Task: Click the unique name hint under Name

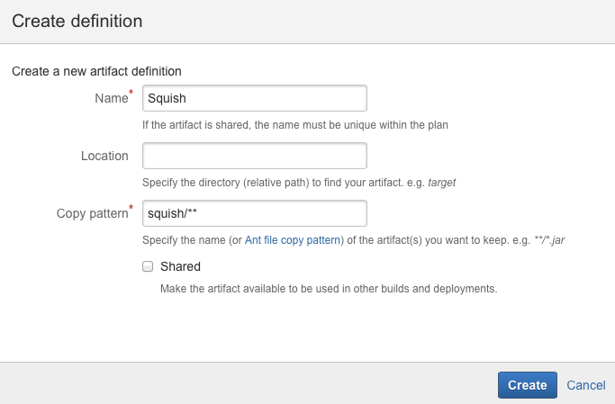Action: pyautogui.click(x=295, y=125)
